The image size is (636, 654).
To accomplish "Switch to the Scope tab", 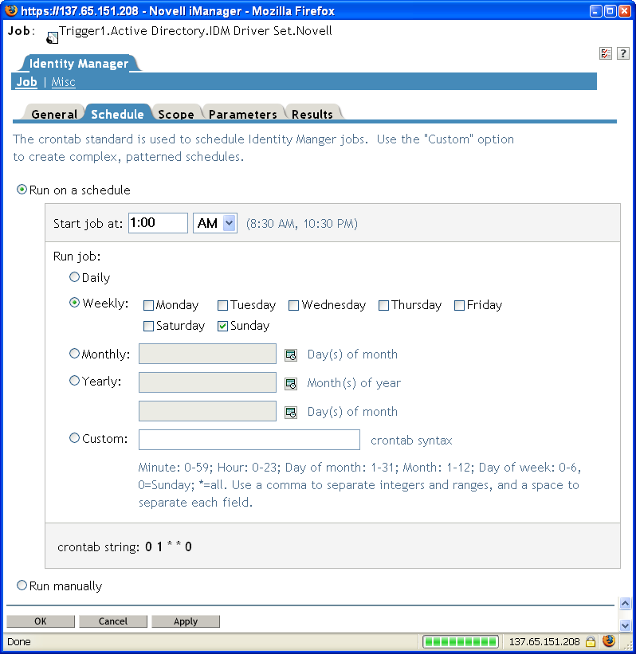I will [176, 114].
